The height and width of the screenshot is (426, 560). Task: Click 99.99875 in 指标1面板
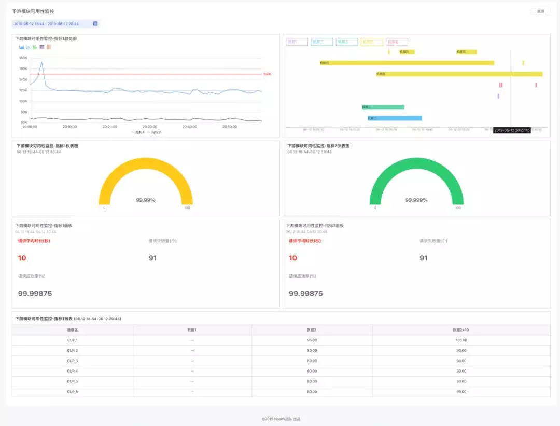[x=35, y=293]
